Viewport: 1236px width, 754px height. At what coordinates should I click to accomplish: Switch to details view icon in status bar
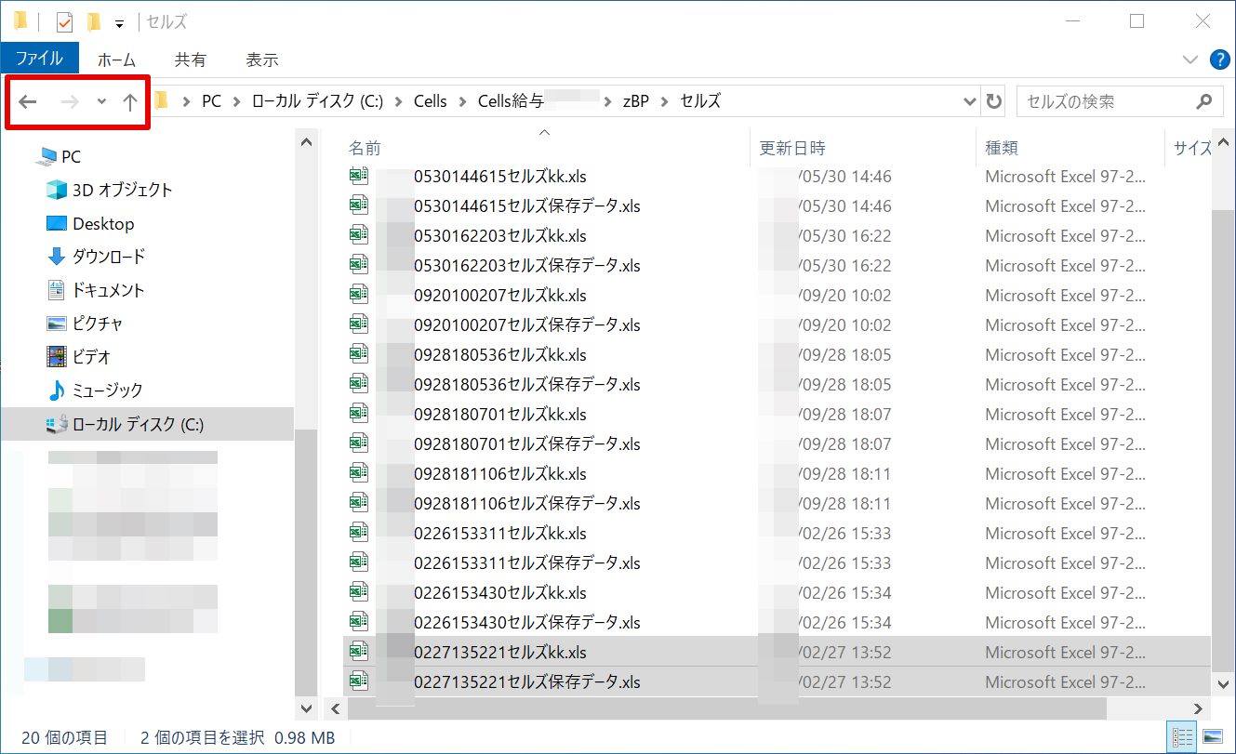click(1183, 737)
